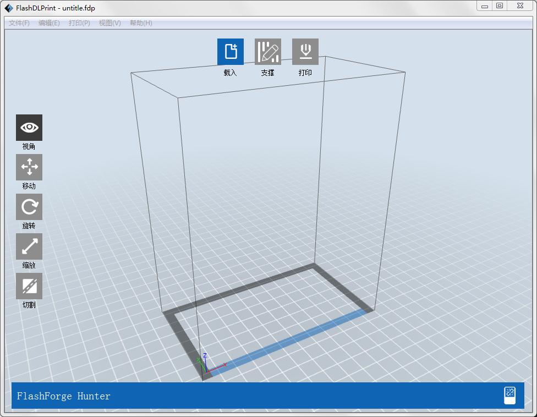Click the 打印 (Print) icon
The image size is (537, 417).
pyautogui.click(x=305, y=52)
